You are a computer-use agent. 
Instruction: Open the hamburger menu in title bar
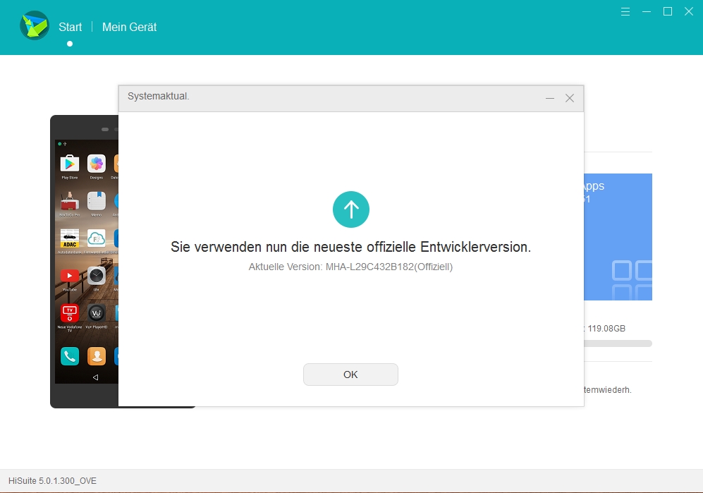pyautogui.click(x=625, y=11)
